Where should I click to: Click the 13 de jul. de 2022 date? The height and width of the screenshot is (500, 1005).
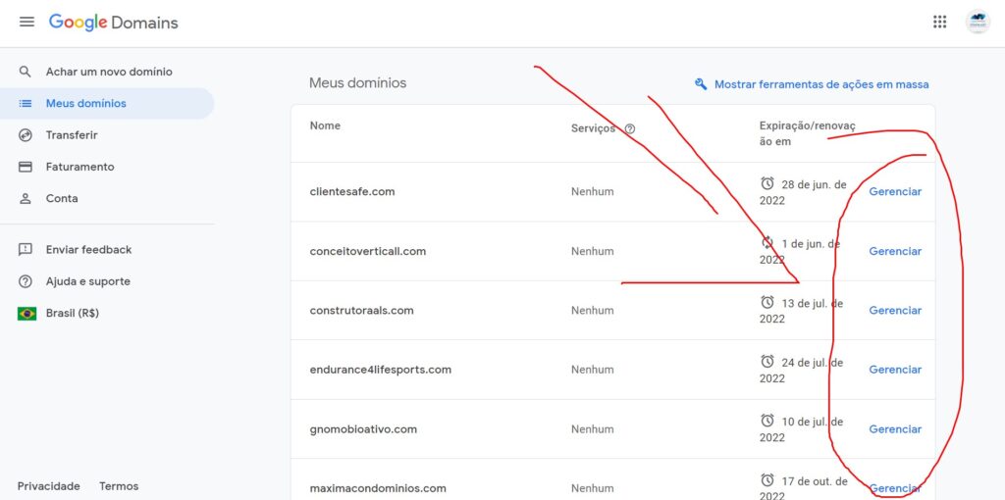(801, 311)
